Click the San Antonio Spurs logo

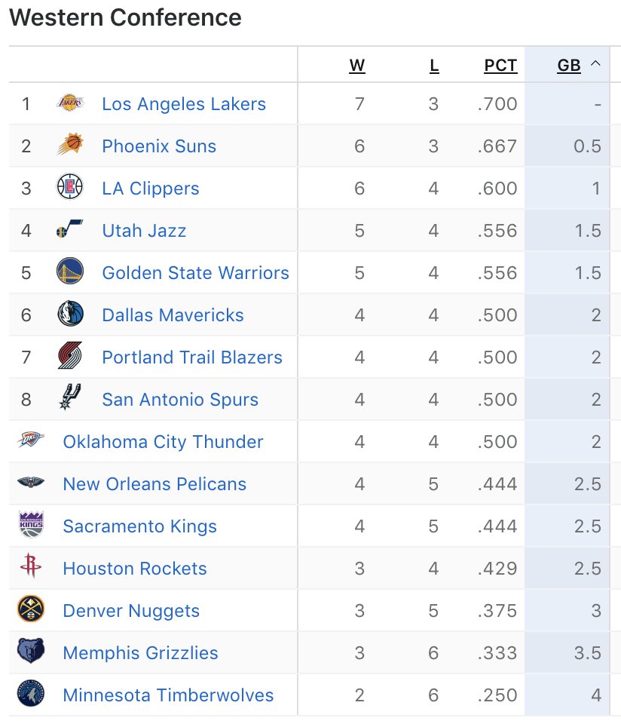70,398
